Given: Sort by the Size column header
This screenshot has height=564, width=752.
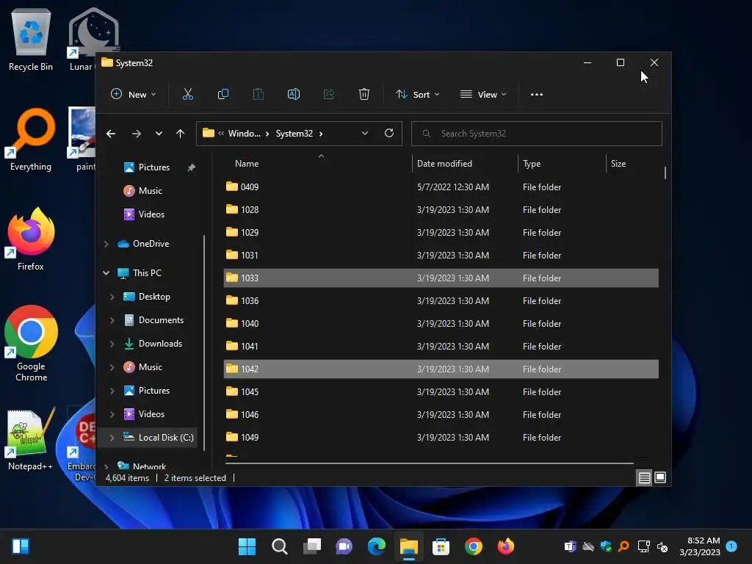Looking at the screenshot, I should click(x=618, y=164).
